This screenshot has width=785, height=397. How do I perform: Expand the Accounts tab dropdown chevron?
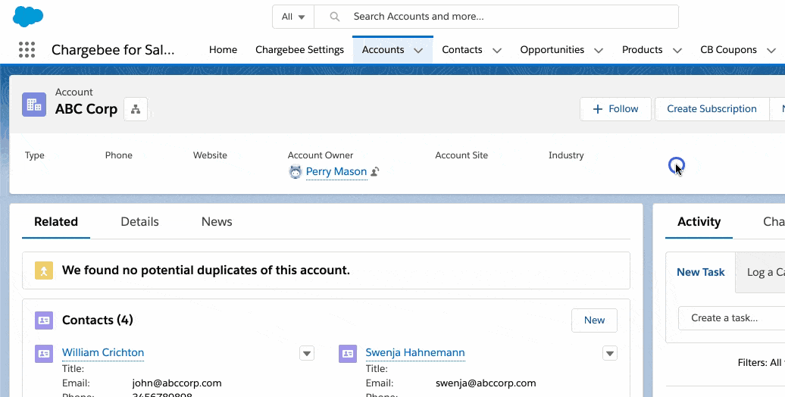[x=418, y=51]
